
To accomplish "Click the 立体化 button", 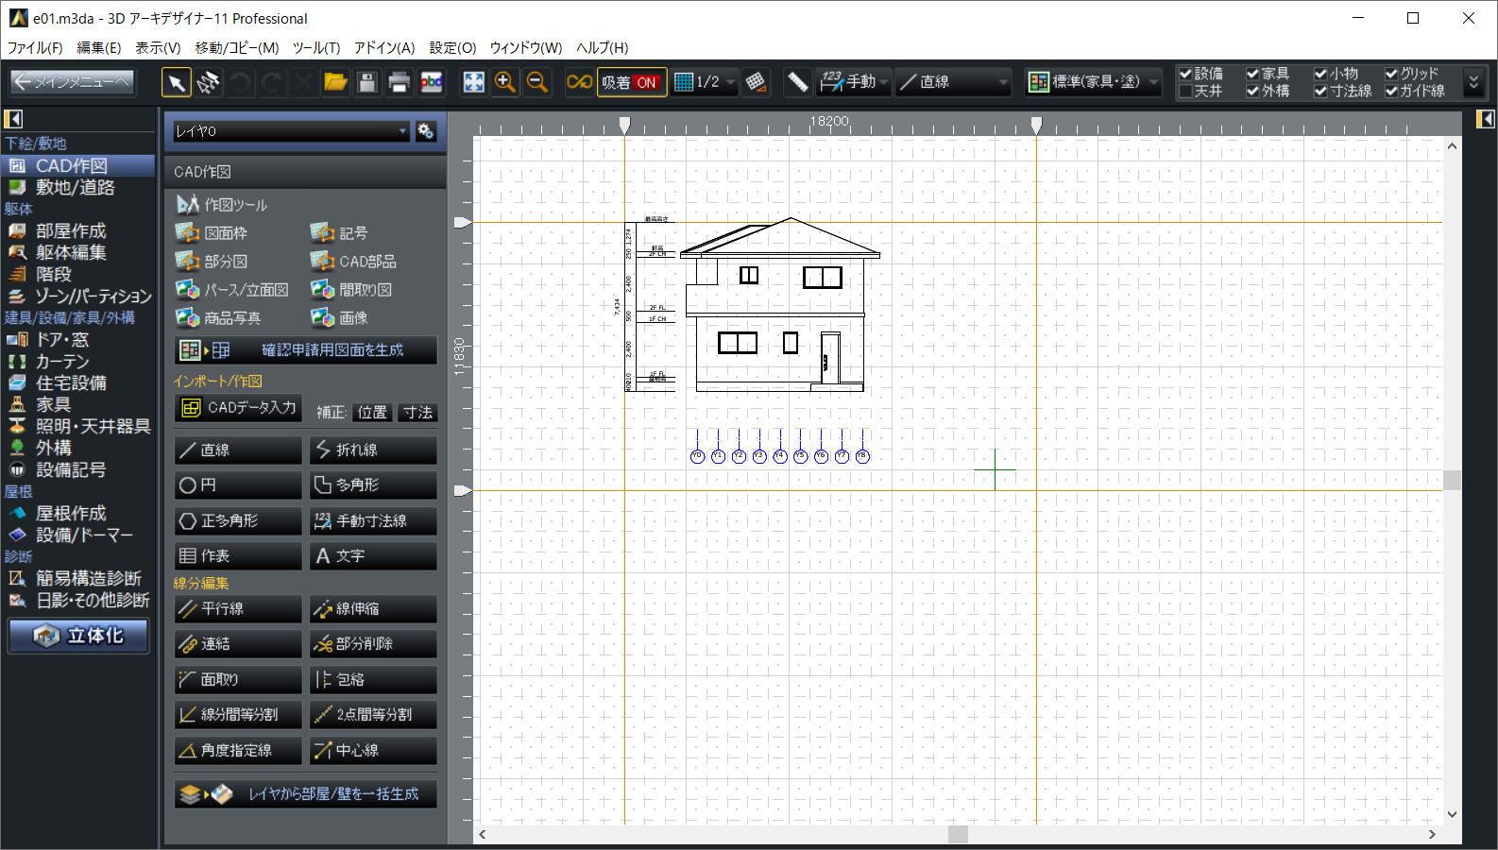I will pyautogui.click(x=79, y=636).
